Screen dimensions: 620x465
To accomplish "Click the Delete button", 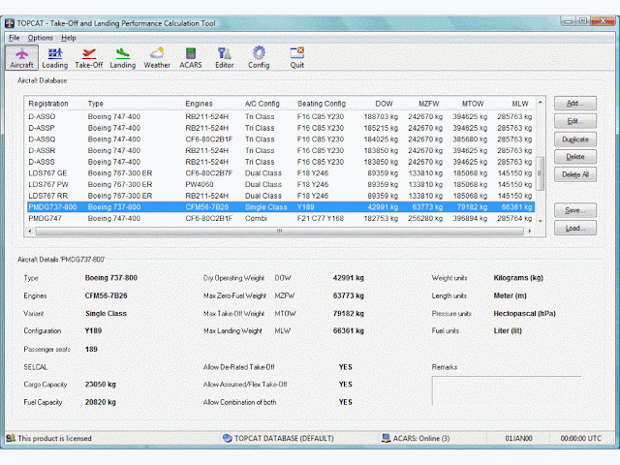I will click(575, 157).
